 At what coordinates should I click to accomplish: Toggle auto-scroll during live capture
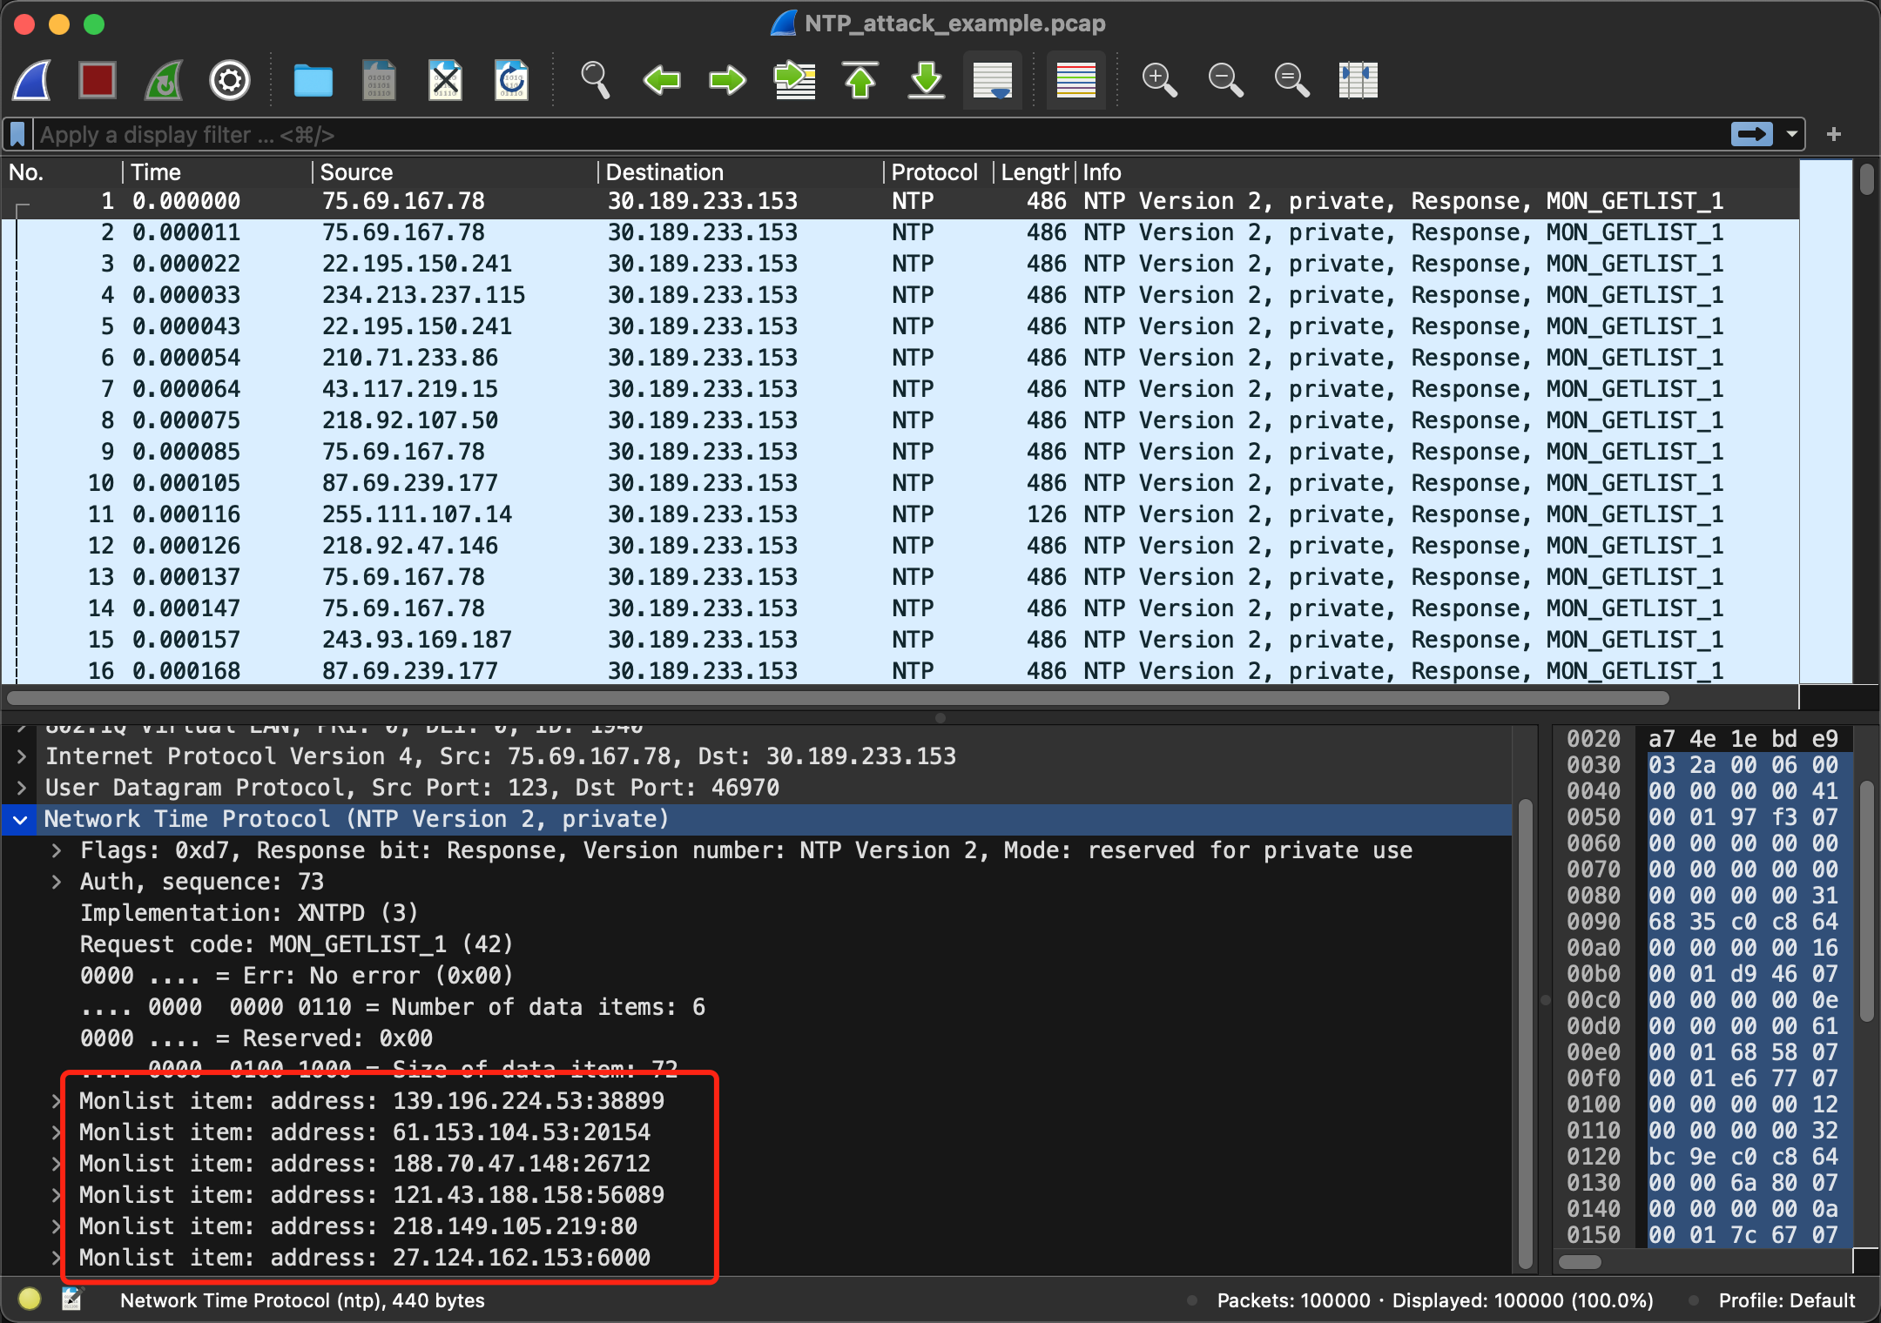[993, 80]
